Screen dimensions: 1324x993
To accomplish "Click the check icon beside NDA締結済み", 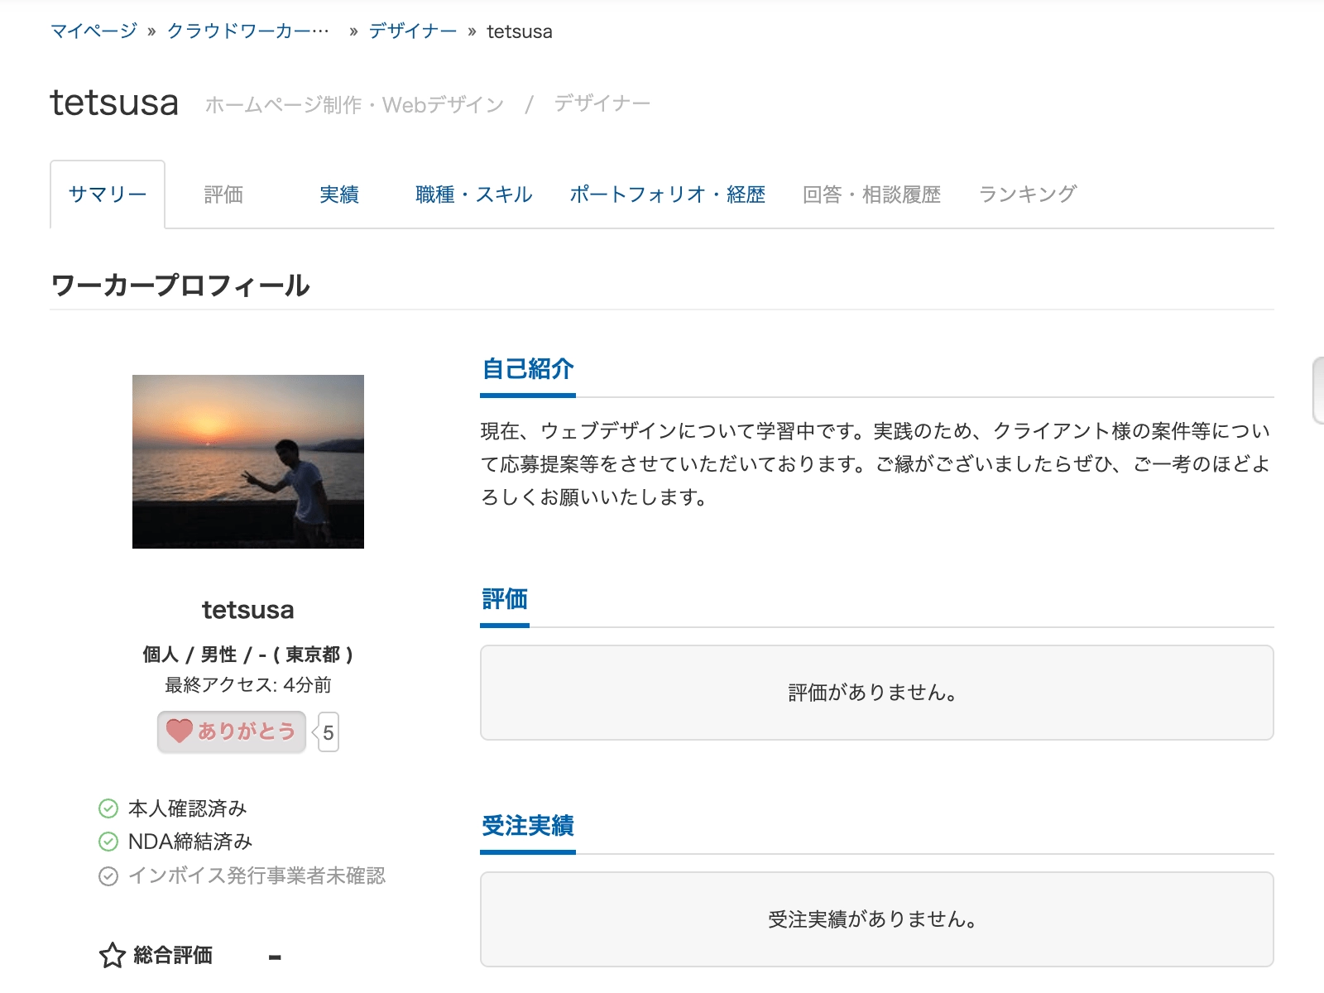I will pyautogui.click(x=108, y=842).
